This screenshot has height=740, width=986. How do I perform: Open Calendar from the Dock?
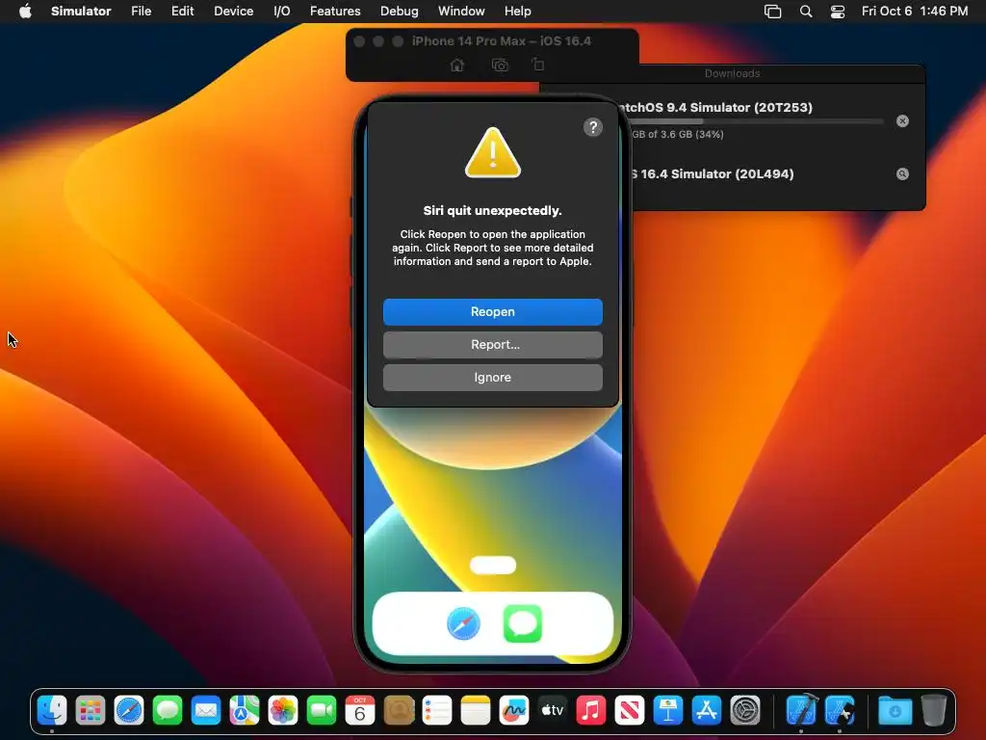pos(360,710)
